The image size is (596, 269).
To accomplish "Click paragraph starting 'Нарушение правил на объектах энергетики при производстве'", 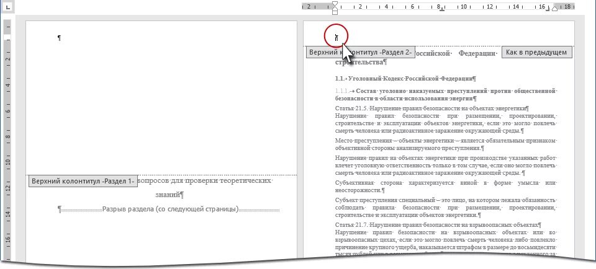I will point(446,165).
